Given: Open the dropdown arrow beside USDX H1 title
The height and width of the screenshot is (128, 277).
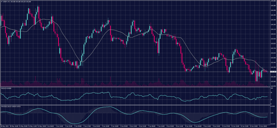Looking at the screenshot, I should (1, 2).
